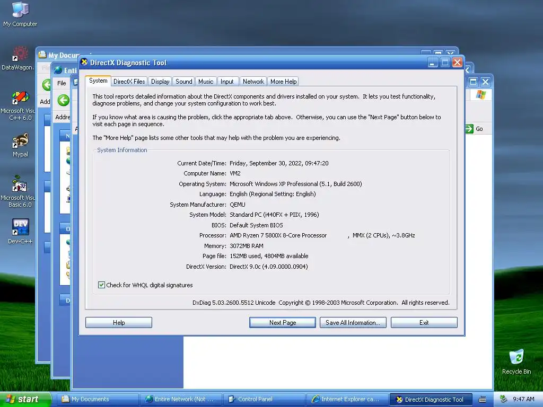Switch to the Music tab
The width and height of the screenshot is (543, 407).
point(206,81)
